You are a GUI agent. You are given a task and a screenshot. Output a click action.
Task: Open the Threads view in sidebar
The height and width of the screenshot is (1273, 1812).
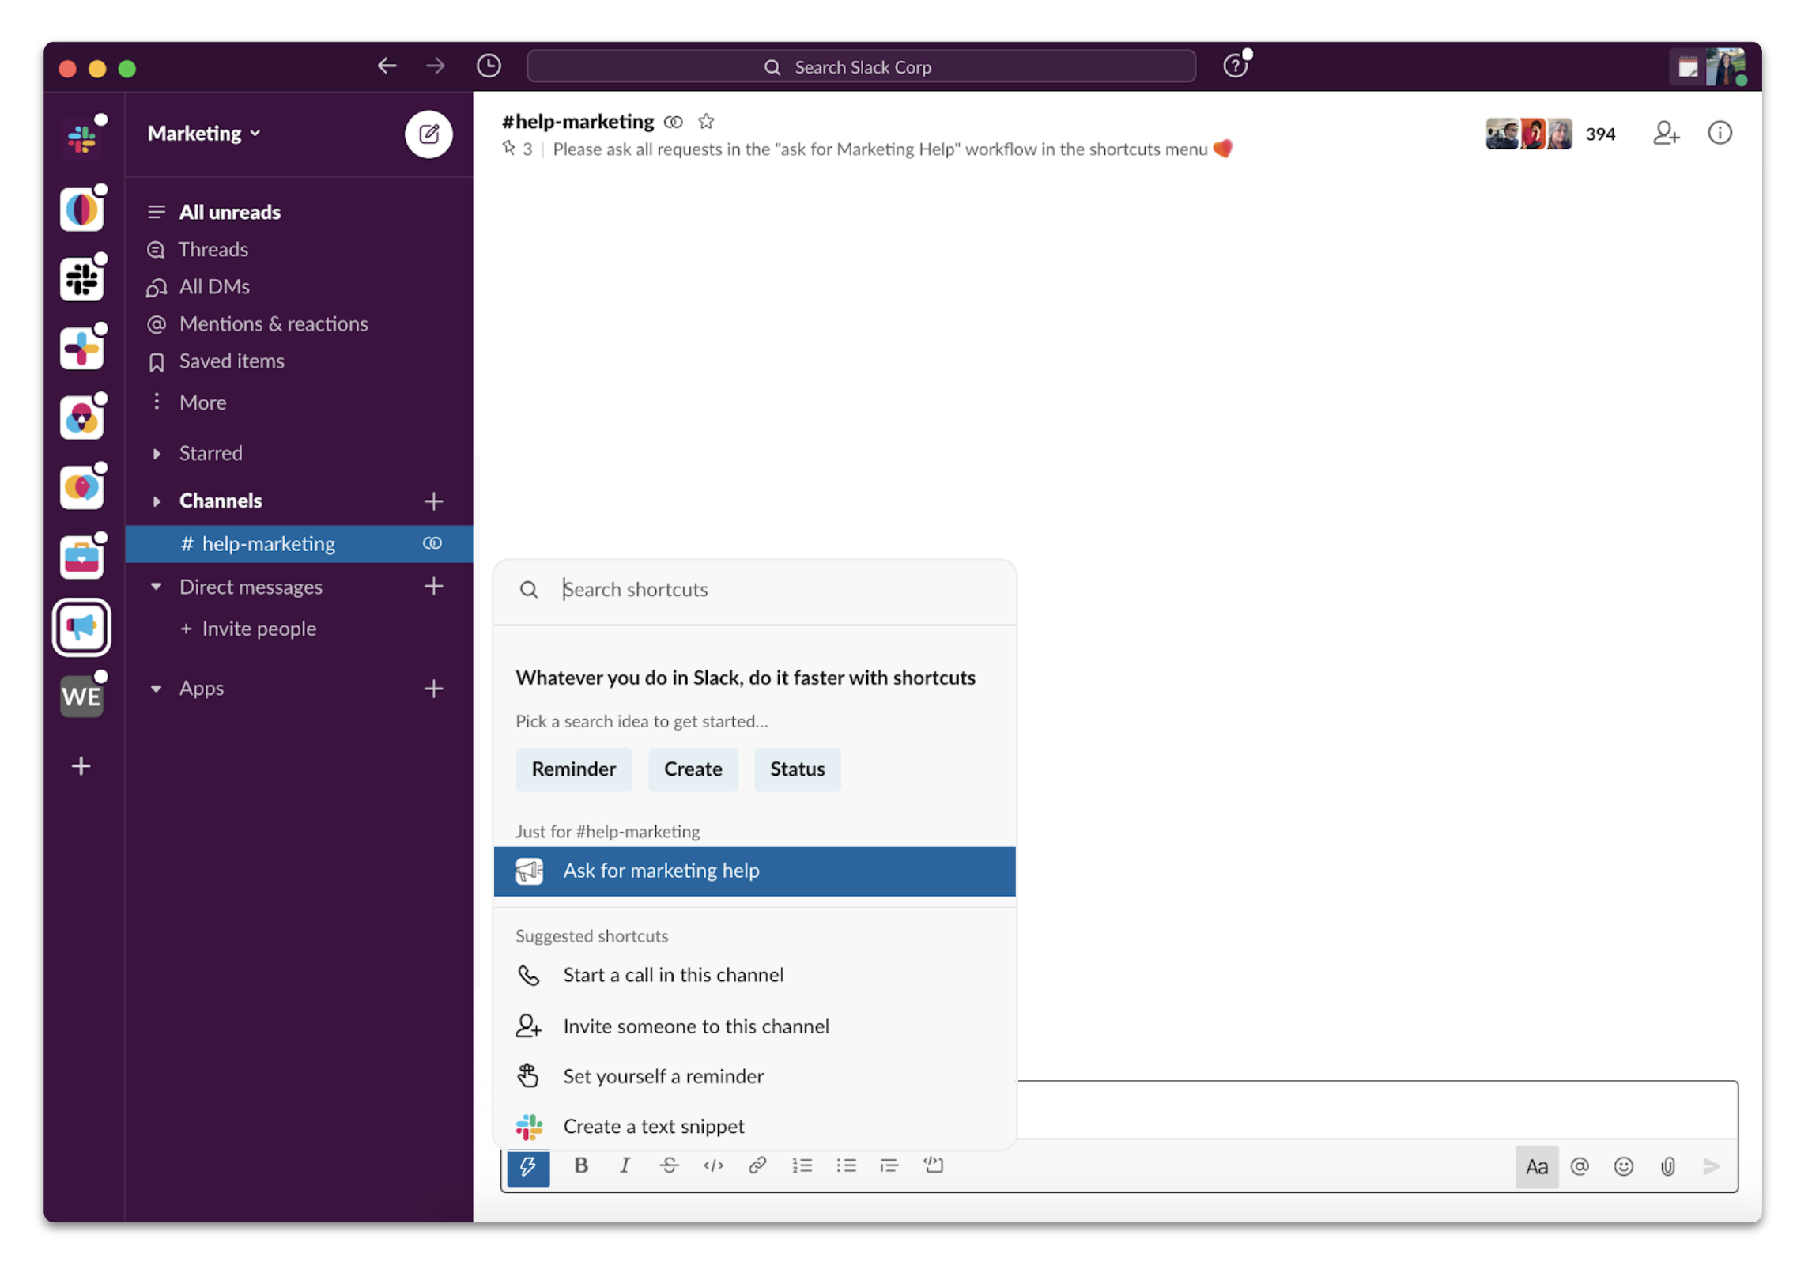point(213,250)
